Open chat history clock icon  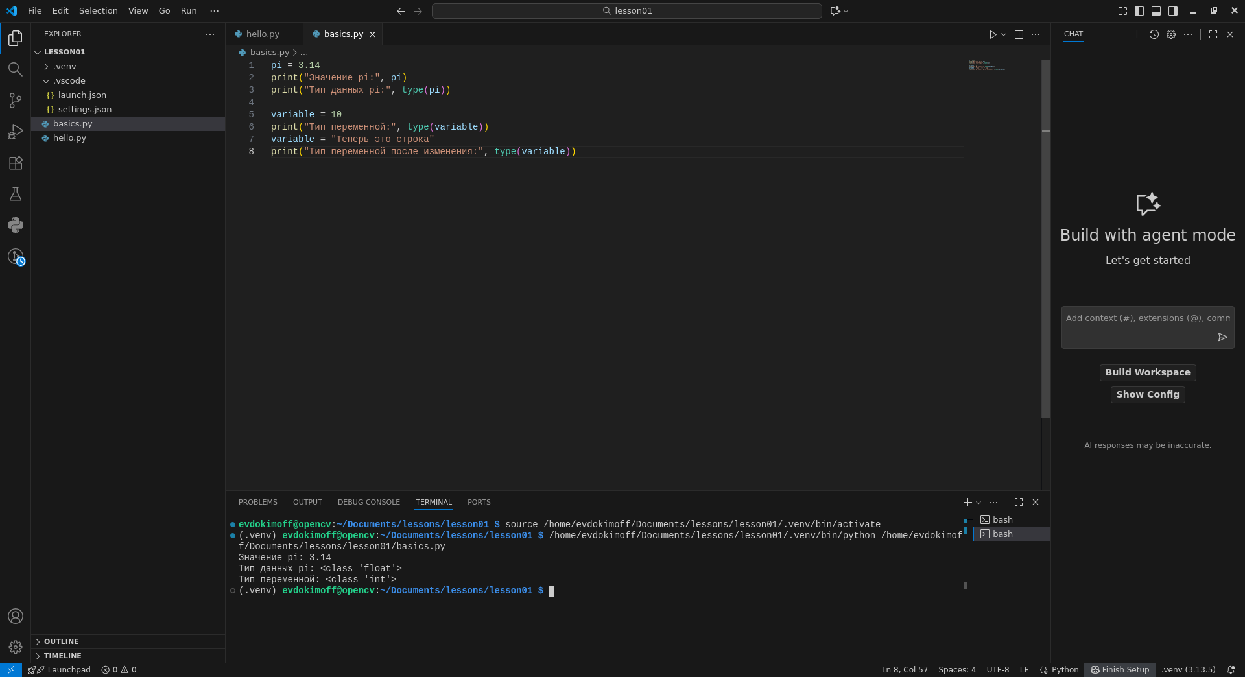(1154, 34)
